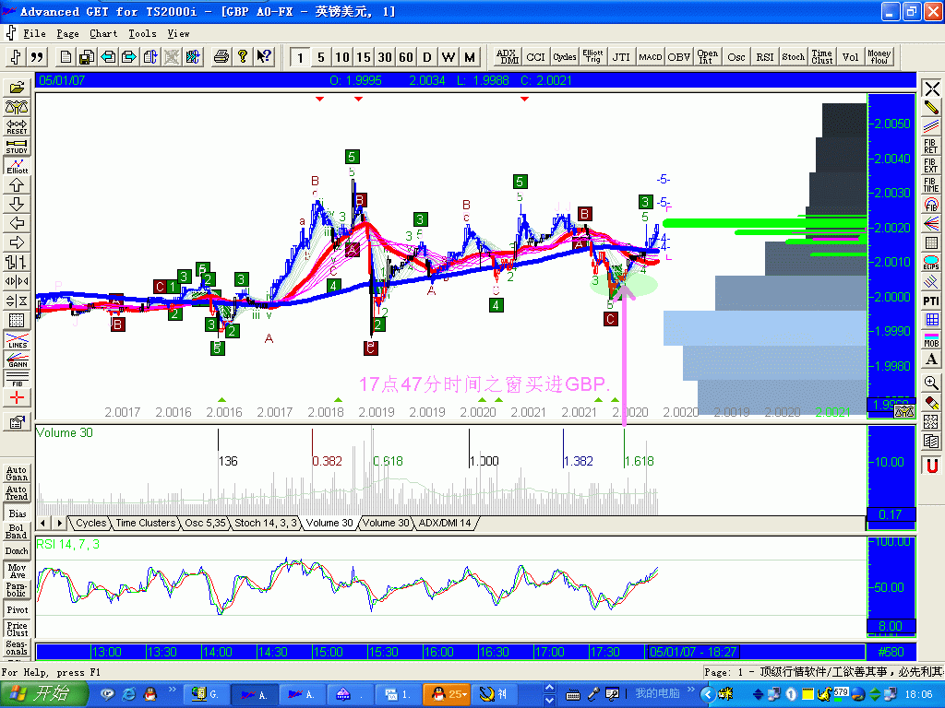Click the RESET icon in left sidebar

tap(17, 126)
